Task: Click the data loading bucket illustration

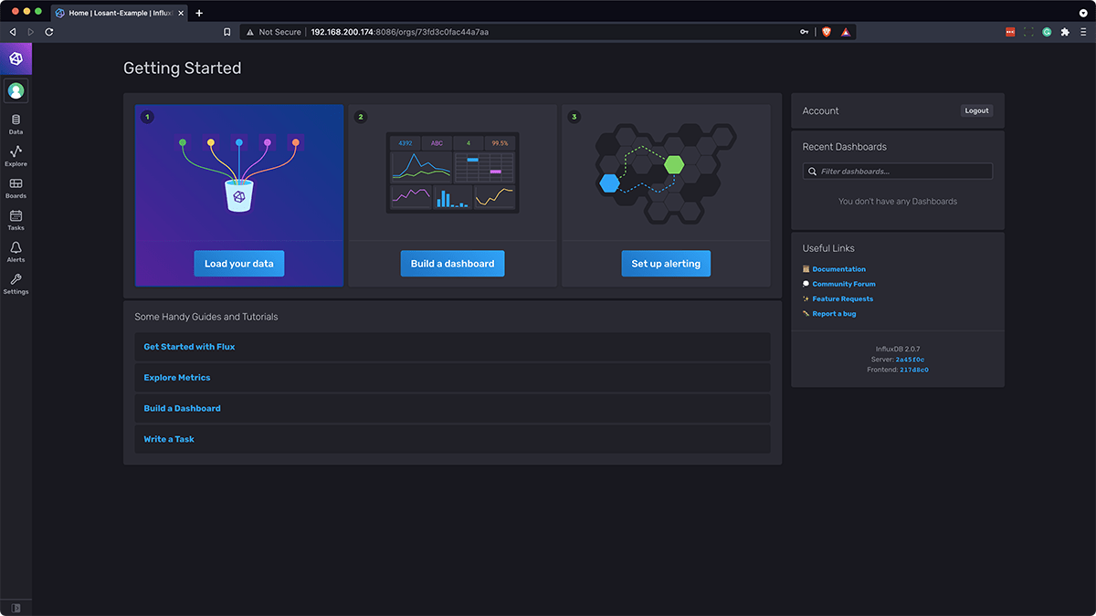Action: (239, 174)
